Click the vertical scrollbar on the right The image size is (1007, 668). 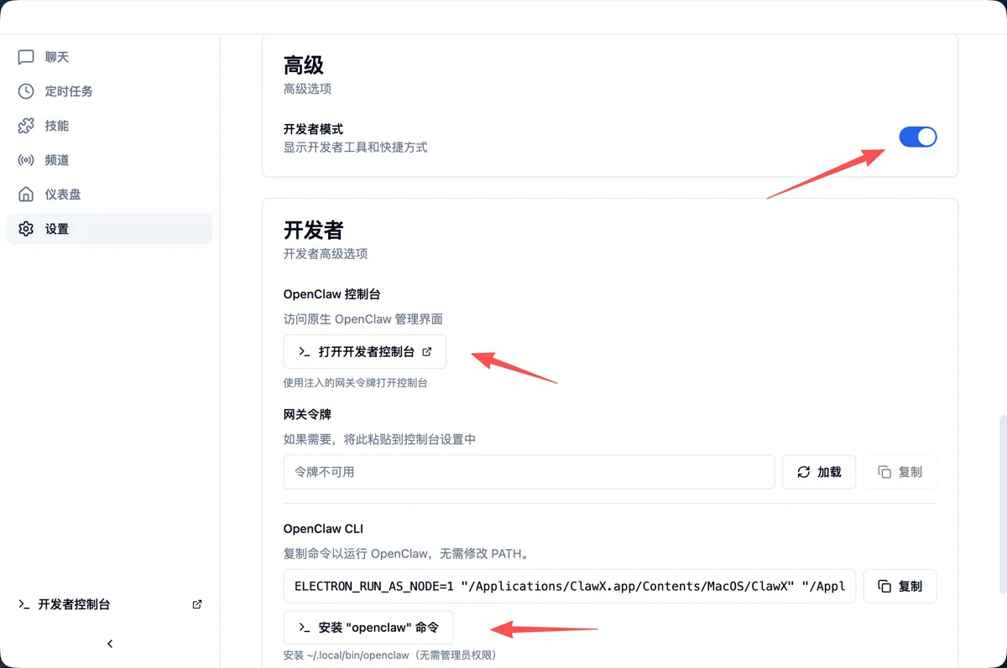1002,503
